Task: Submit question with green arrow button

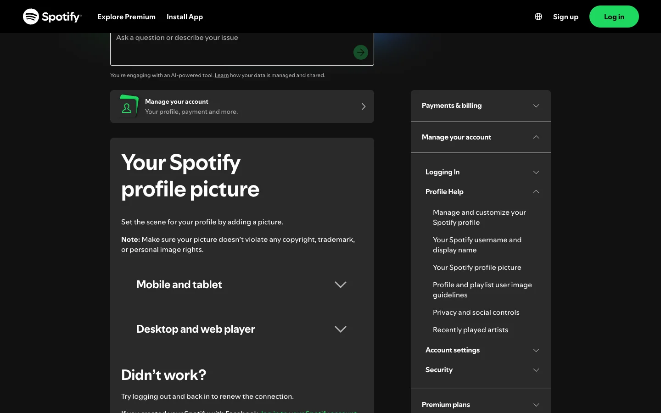Action: (361, 52)
